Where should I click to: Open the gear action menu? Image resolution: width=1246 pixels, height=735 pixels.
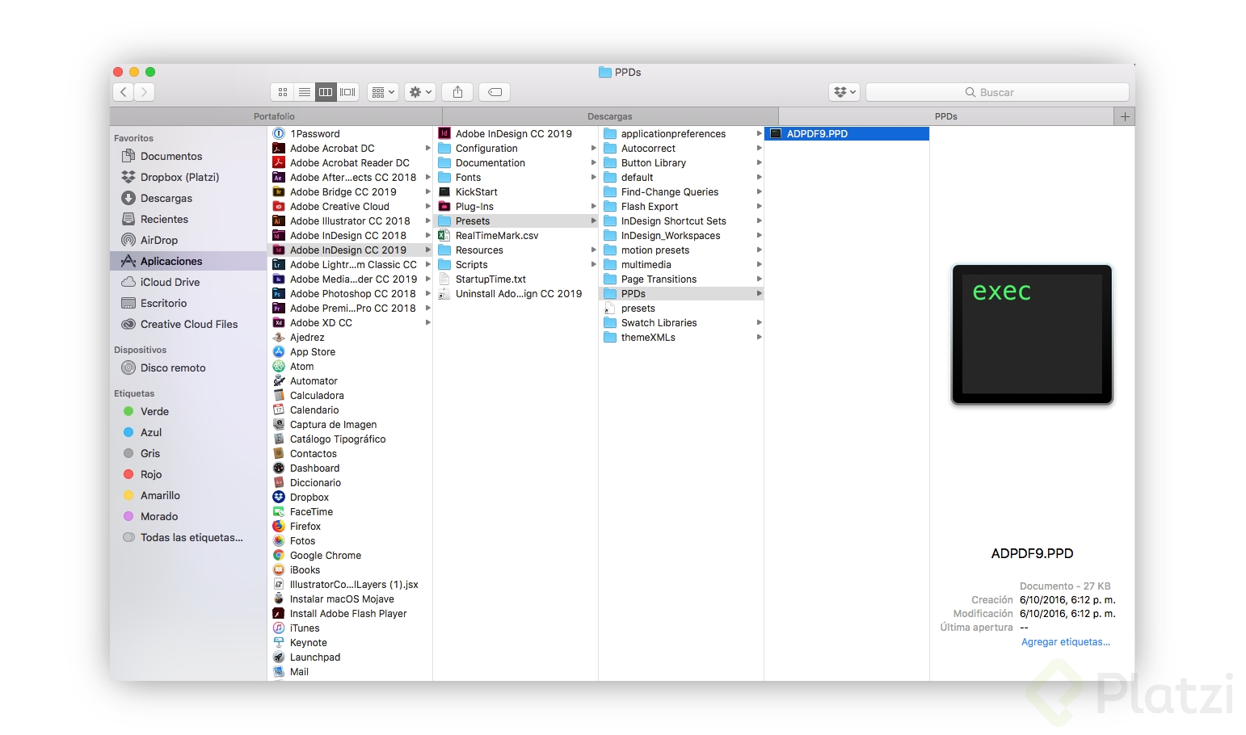(420, 92)
